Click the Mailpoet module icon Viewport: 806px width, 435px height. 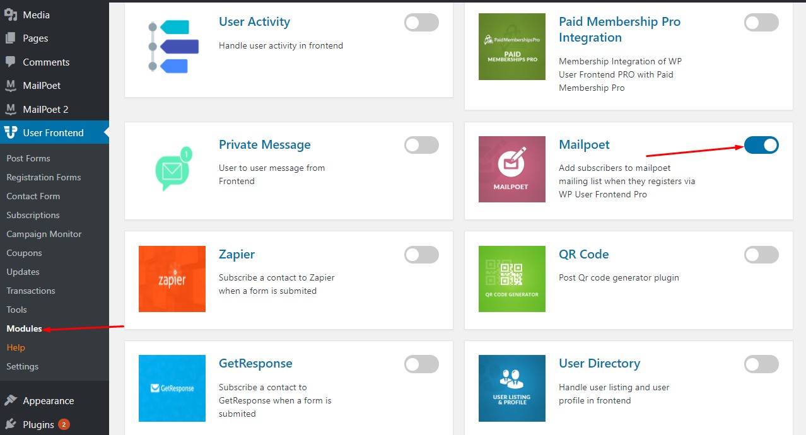click(512, 169)
